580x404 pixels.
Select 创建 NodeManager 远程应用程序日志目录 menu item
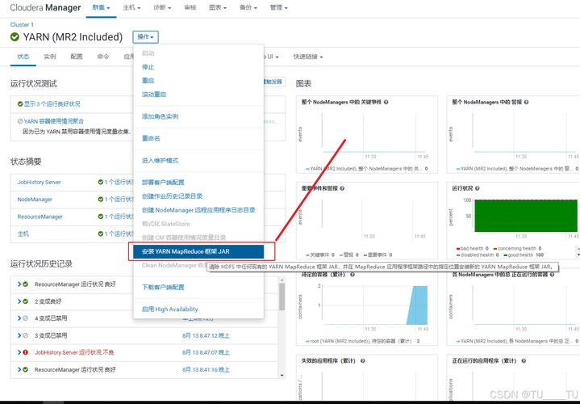point(198,210)
